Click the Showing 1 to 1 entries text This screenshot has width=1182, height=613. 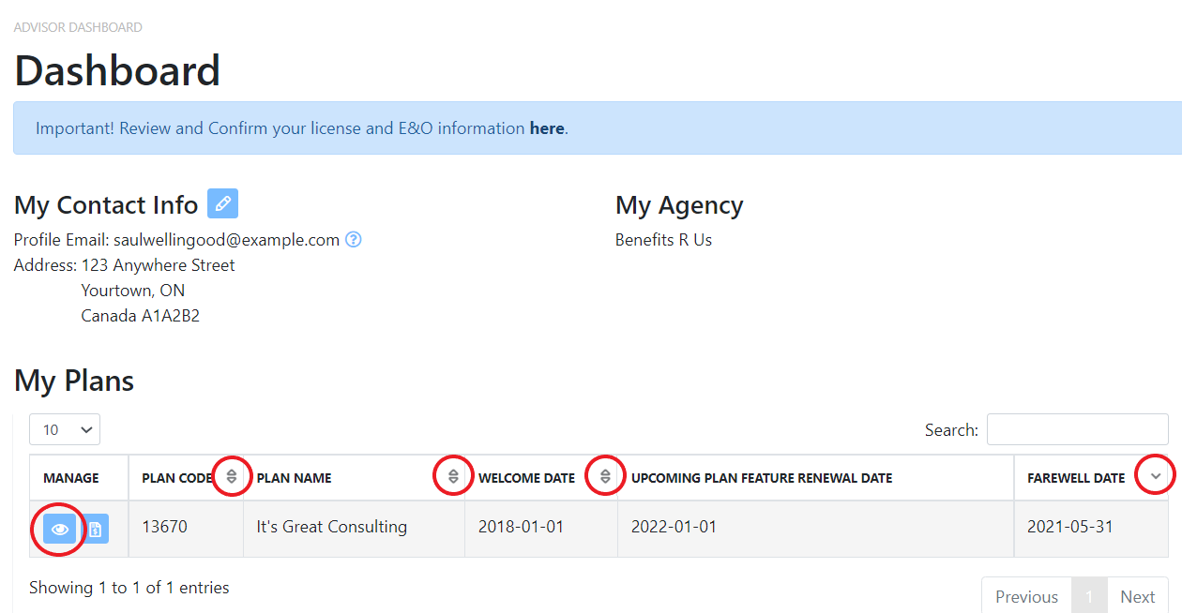pos(129,588)
